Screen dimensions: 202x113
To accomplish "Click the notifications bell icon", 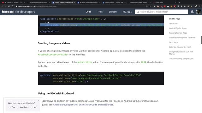I will tap(192, 12).
